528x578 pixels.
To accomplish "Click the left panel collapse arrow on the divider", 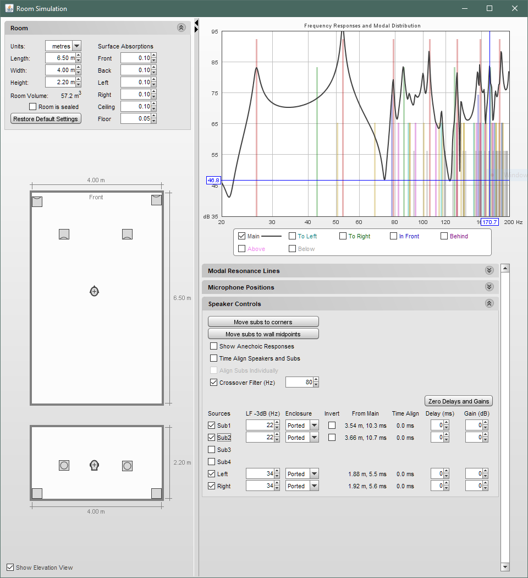I will coord(196,24).
